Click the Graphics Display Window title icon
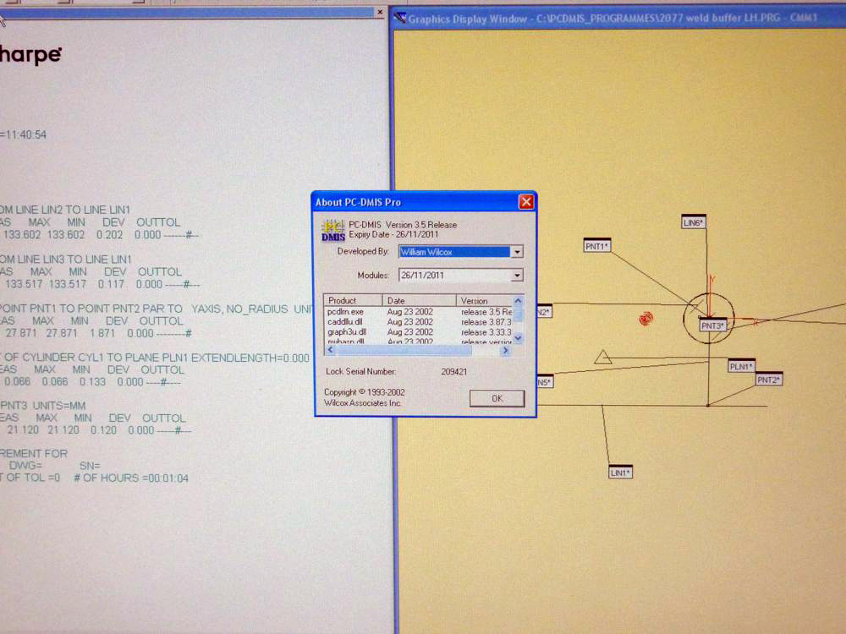 tap(400, 19)
